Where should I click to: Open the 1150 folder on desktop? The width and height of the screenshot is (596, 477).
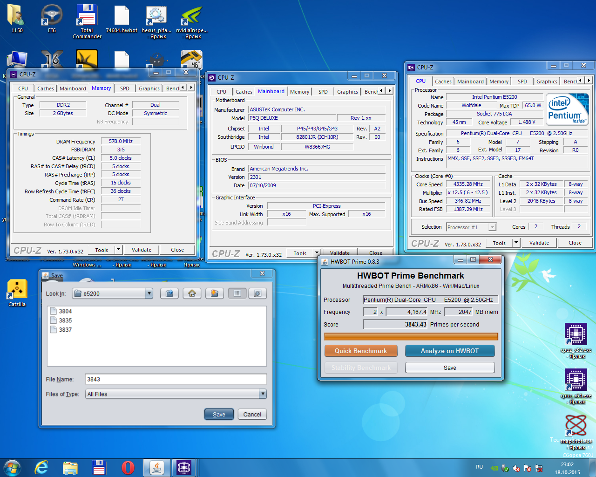(17, 19)
